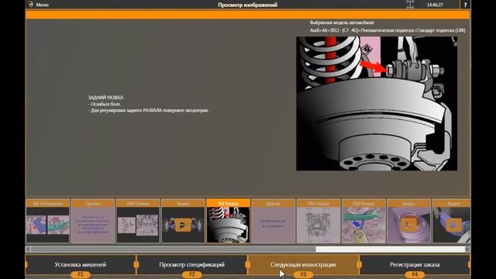Screen dimensions: 496x279
Task: Click the 'поверните эксцентрик' instruction line
Action: (x=149, y=110)
